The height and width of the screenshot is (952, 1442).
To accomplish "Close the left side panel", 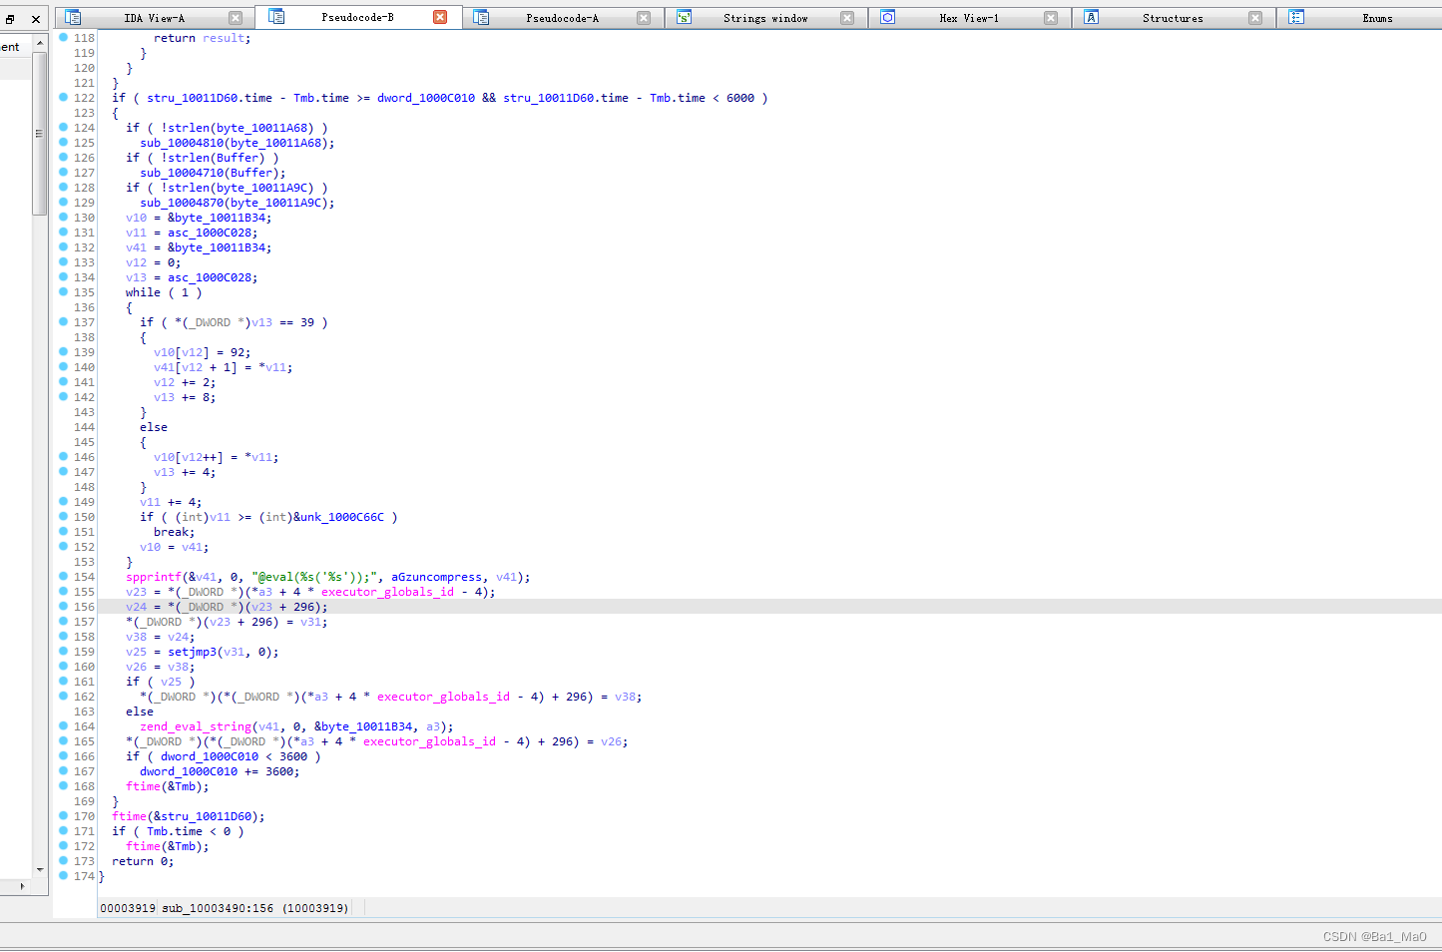I will click(36, 19).
